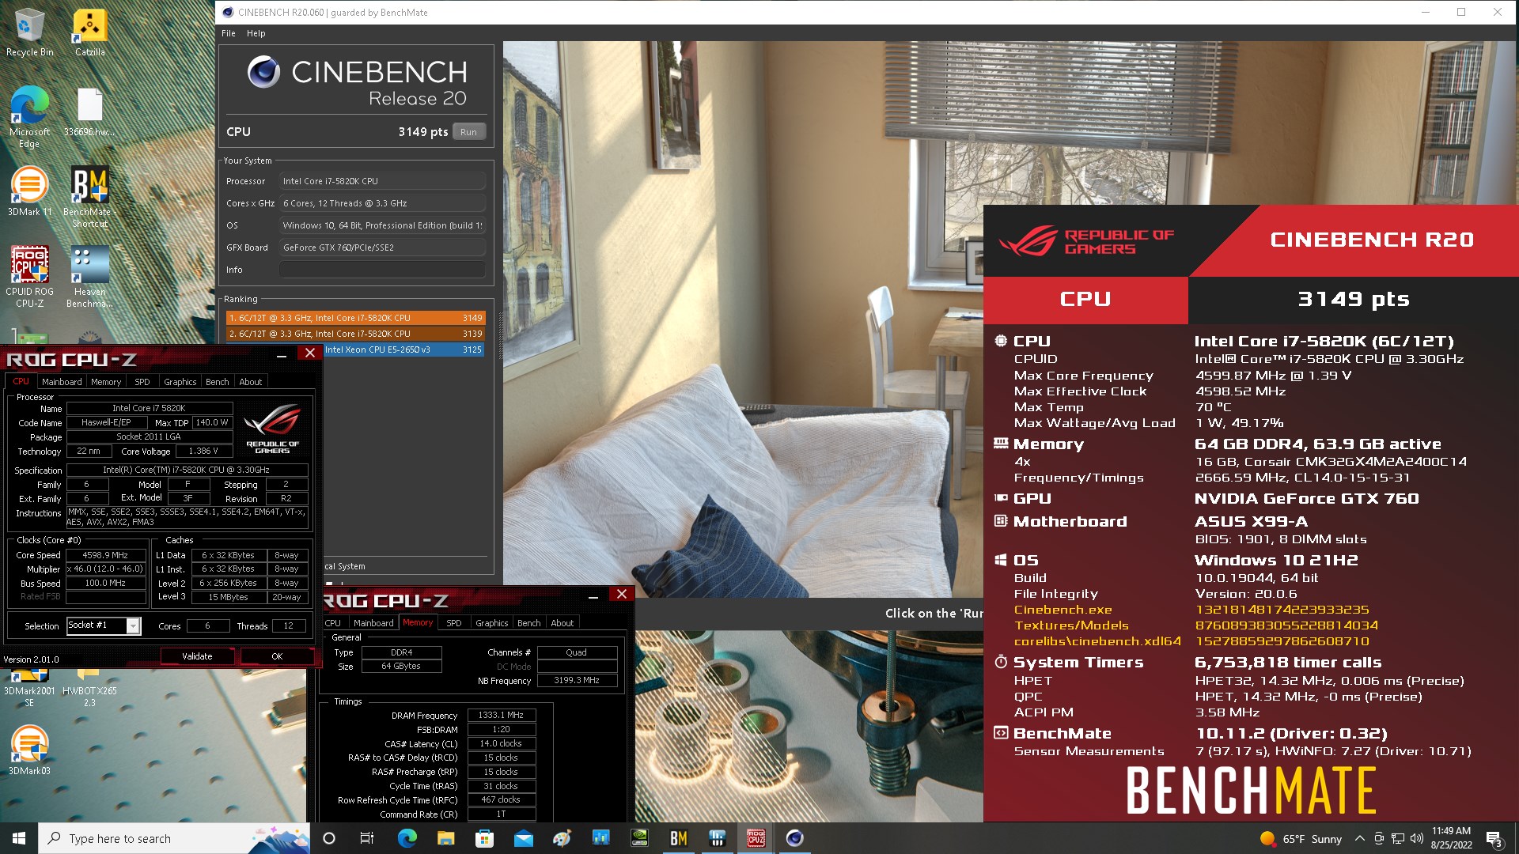Open Heaven Benchmark desktop icon
1519x854 pixels.
tap(89, 275)
